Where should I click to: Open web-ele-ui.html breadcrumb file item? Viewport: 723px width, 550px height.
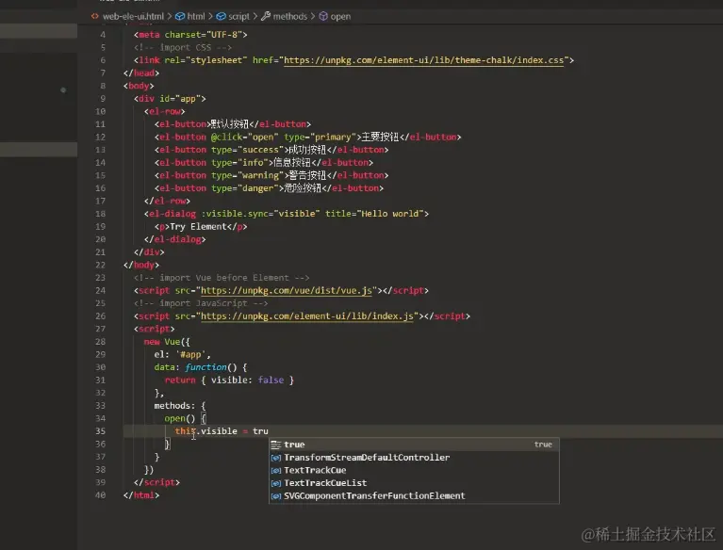coord(133,16)
